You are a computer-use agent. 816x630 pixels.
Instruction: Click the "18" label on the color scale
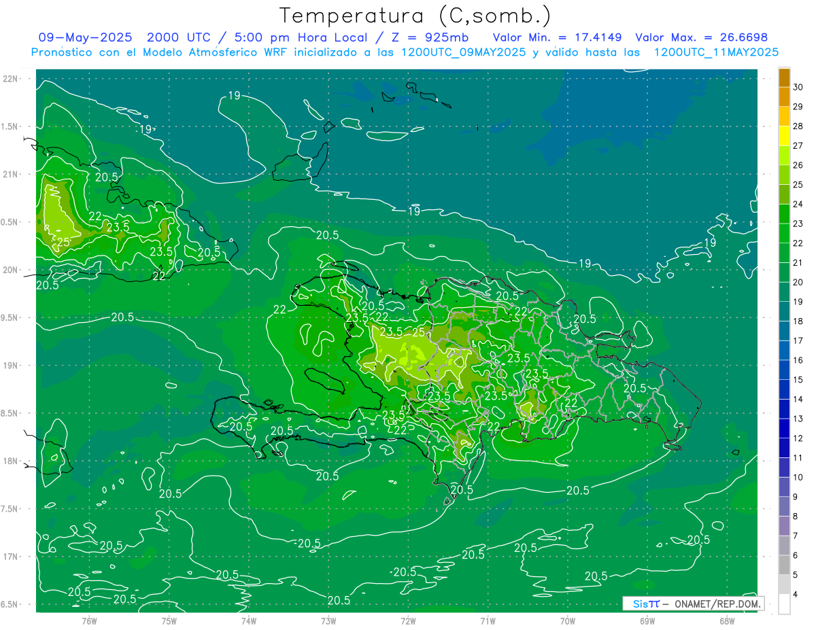tap(798, 321)
